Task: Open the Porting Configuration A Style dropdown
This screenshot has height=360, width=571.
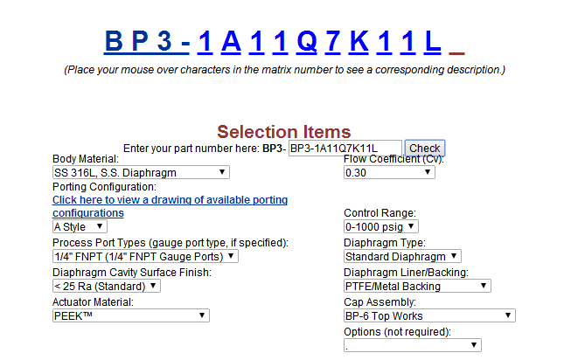Action: coord(80,226)
